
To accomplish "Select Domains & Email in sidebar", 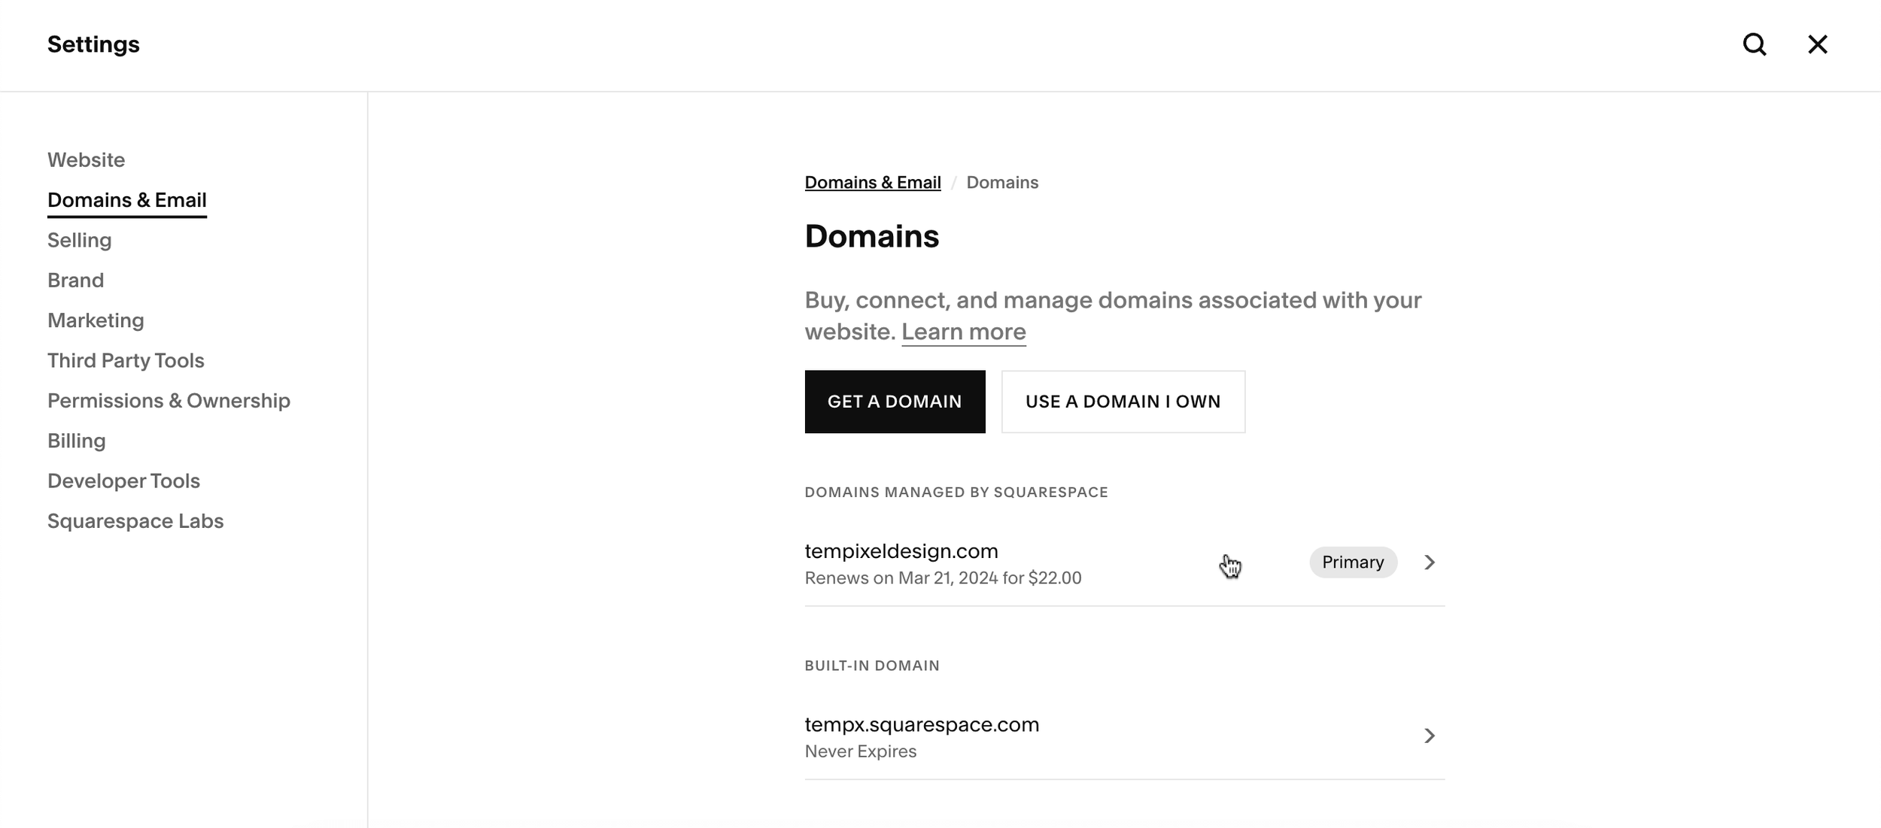I will pos(126,200).
